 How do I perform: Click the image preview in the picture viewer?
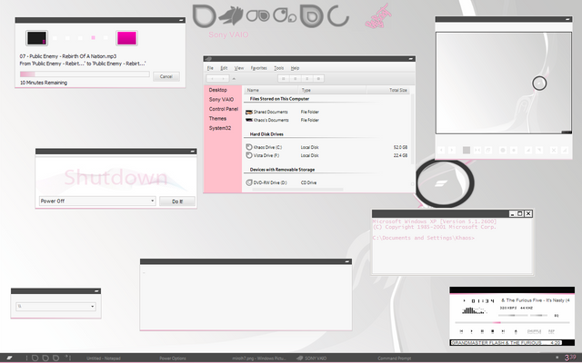(503, 83)
